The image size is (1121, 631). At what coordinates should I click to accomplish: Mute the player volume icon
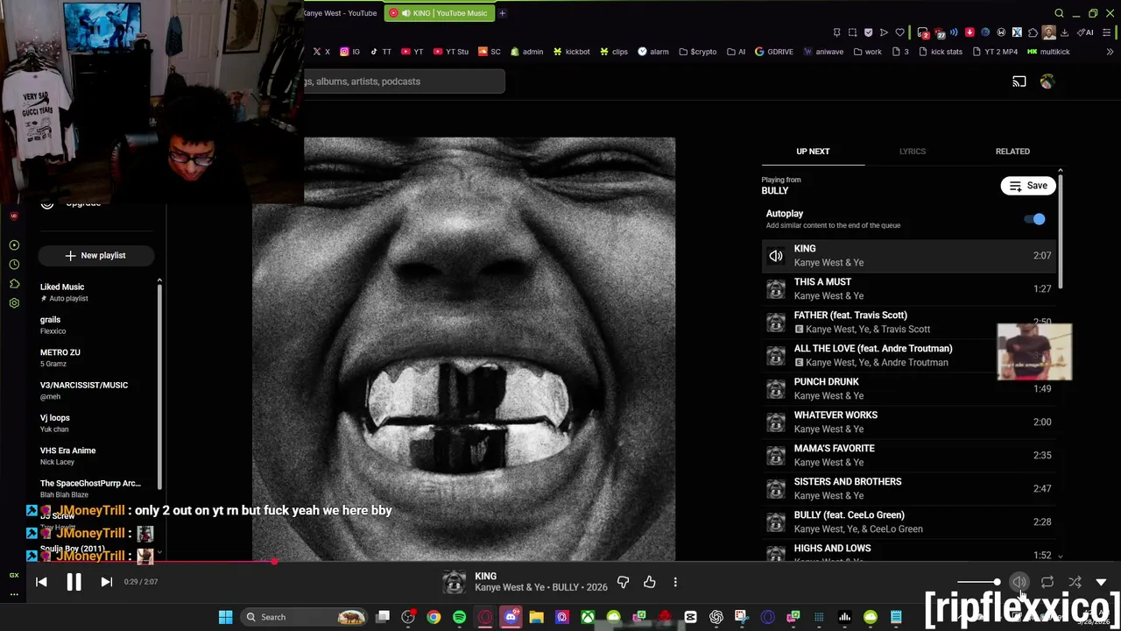[x=1019, y=582]
